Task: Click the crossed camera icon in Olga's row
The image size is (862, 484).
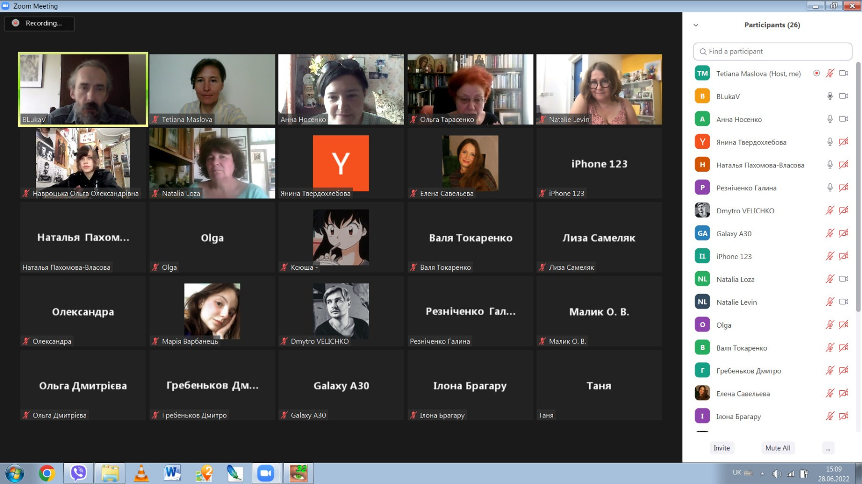Action: 844,325
